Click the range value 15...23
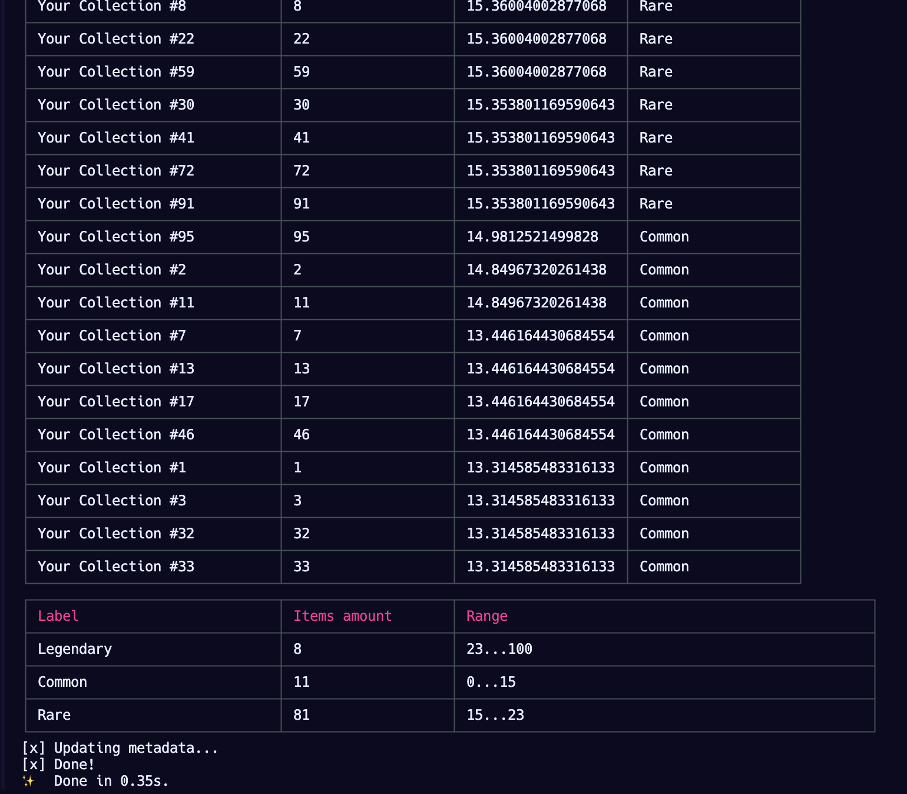Viewport: 907px width, 794px height. point(495,715)
